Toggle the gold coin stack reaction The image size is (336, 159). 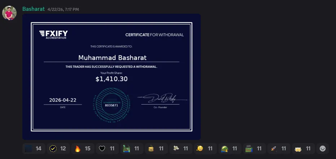pyautogui.click(x=156, y=149)
